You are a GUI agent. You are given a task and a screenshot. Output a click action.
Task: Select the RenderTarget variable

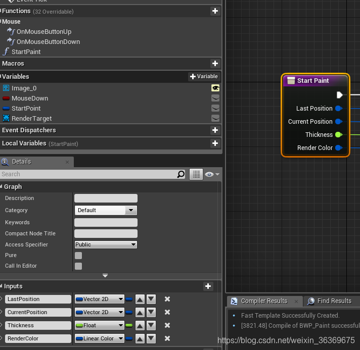[31, 119]
